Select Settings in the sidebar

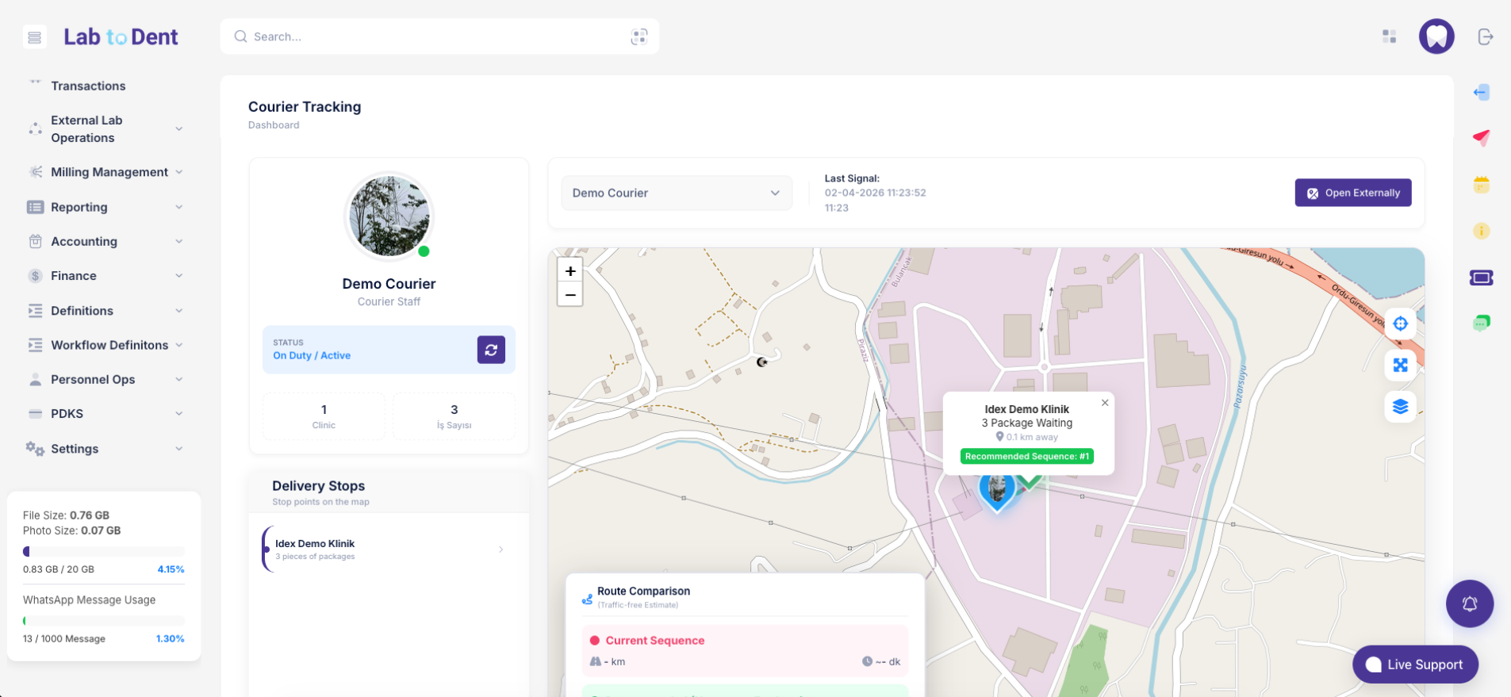(75, 449)
